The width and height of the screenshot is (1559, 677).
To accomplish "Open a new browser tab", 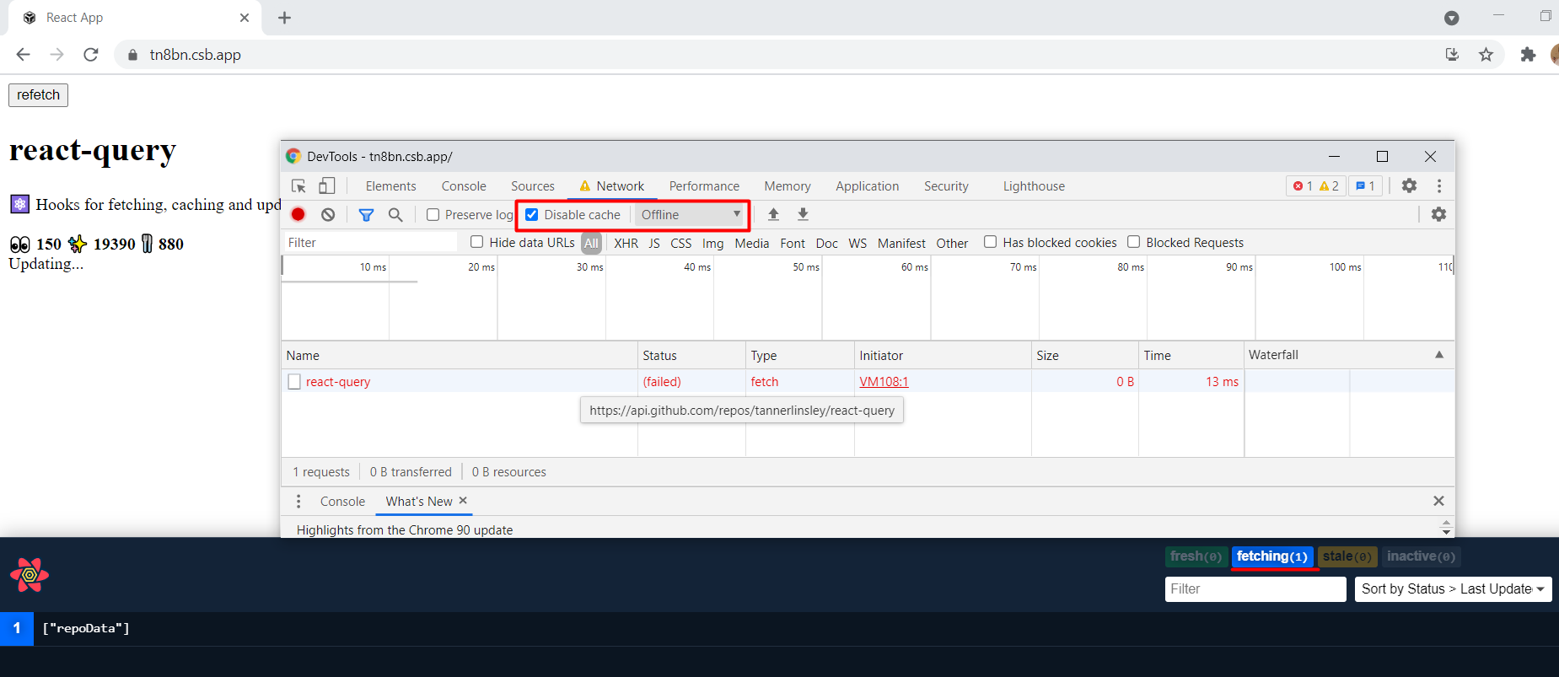I will 284,18.
